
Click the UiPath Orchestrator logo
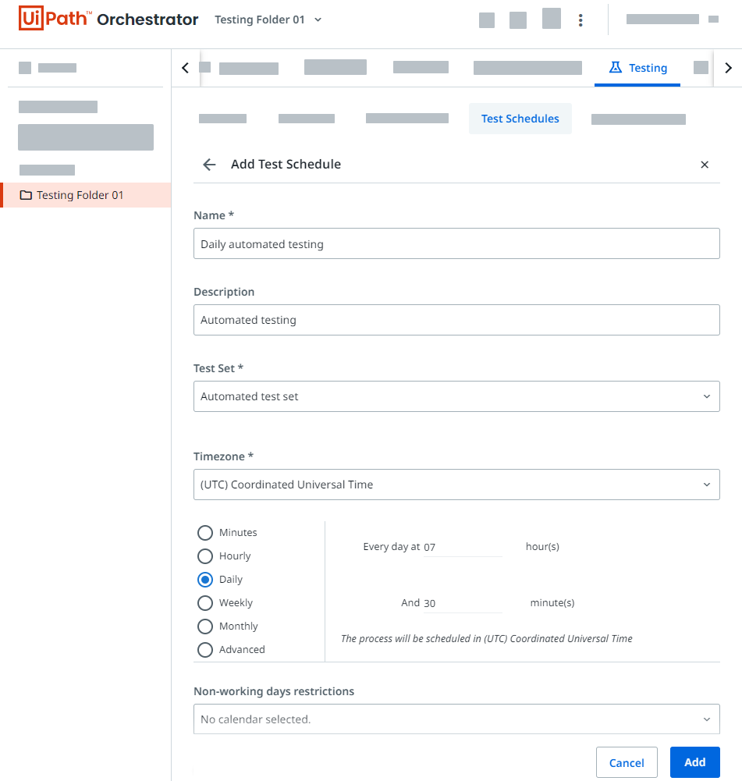[108, 20]
